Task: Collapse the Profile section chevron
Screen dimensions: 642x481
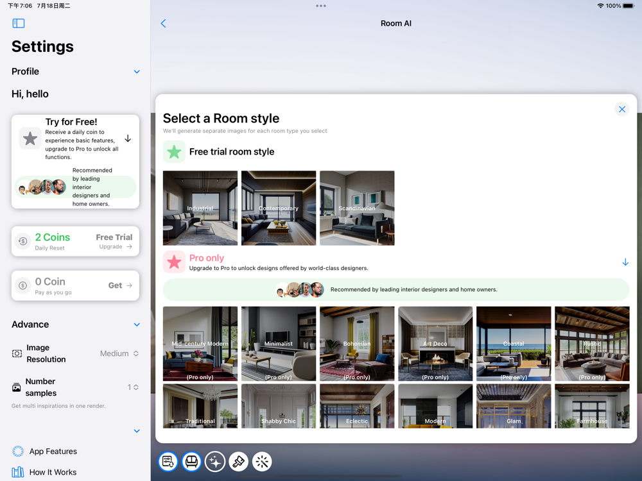Action: (x=137, y=72)
